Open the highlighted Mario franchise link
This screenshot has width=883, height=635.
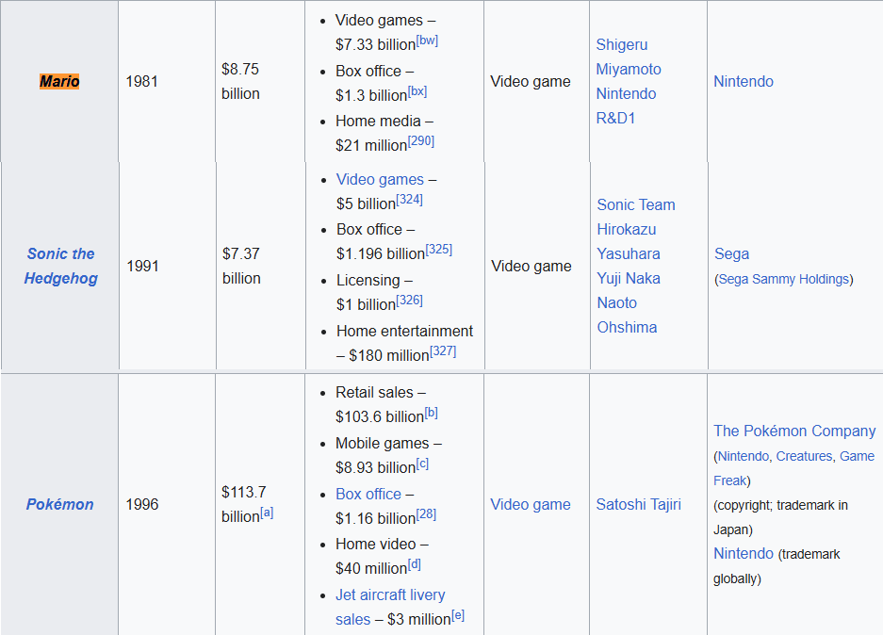[x=59, y=82]
